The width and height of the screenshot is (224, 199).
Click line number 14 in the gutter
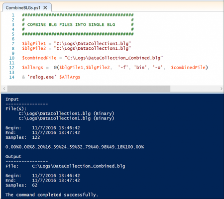pos(12,77)
